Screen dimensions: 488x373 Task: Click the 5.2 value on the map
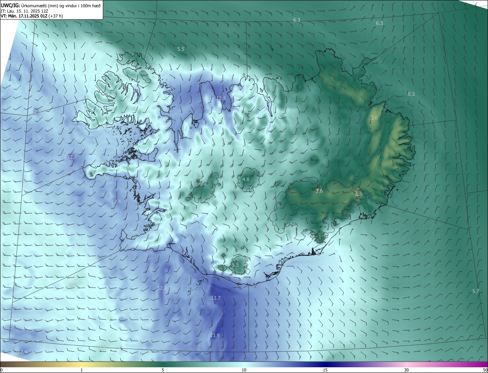[198, 182]
